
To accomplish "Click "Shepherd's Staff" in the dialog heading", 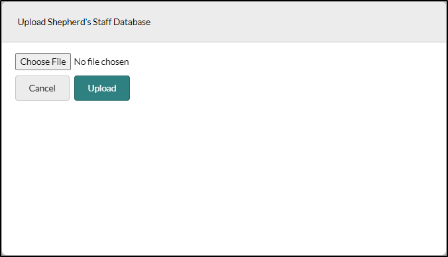I will click(80, 22).
